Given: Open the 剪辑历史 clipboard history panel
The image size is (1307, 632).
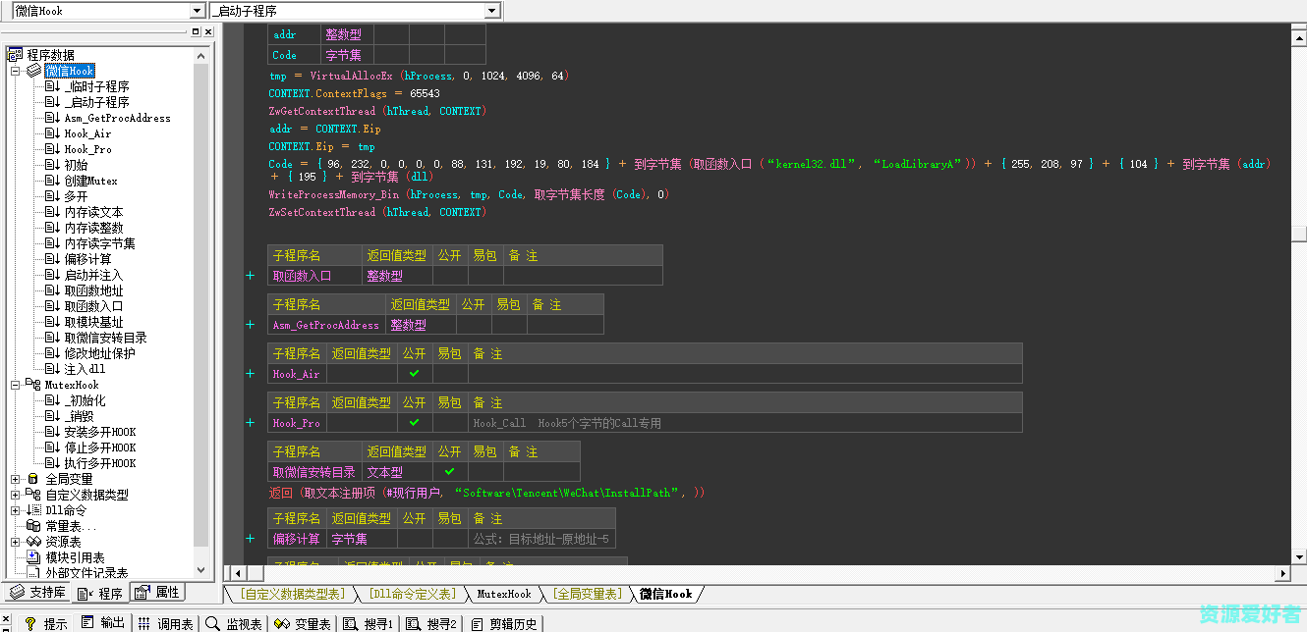Looking at the screenshot, I should tap(504, 623).
